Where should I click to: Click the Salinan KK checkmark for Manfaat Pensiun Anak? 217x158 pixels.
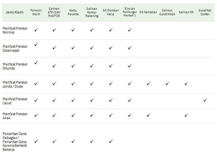(x=186, y=115)
